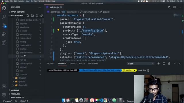Maximize panel with up chevron

[x=175, y=64]
